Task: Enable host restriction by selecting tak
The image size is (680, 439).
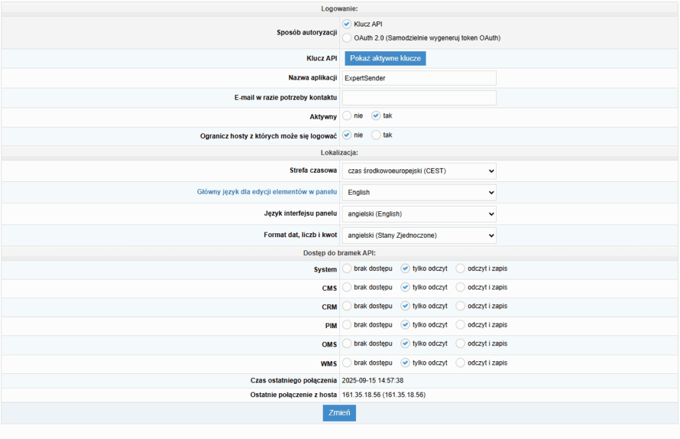Action: tap(376, 135)
